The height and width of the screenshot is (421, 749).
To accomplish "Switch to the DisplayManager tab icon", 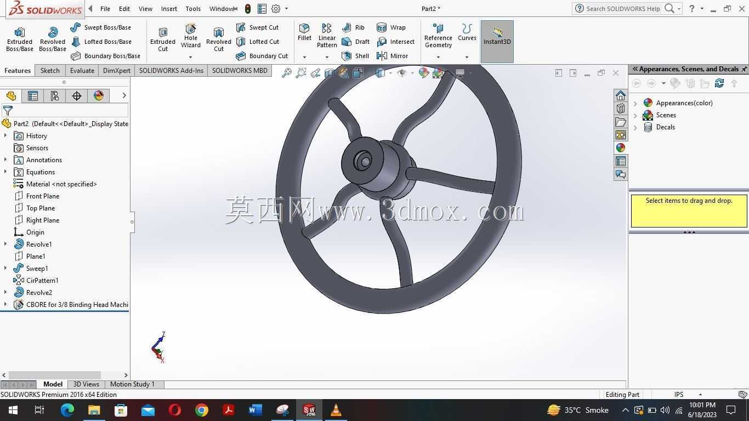I will coord(99,96).
